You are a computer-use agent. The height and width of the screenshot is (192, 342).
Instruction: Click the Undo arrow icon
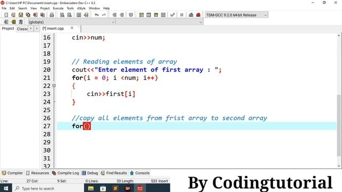(x=97, y=15)
